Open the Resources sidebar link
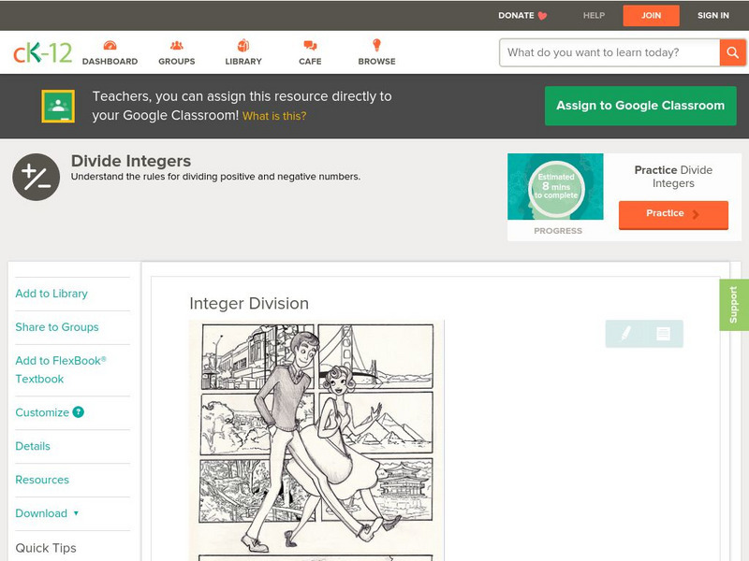This screenshot has height=561, width=749. 42,480
